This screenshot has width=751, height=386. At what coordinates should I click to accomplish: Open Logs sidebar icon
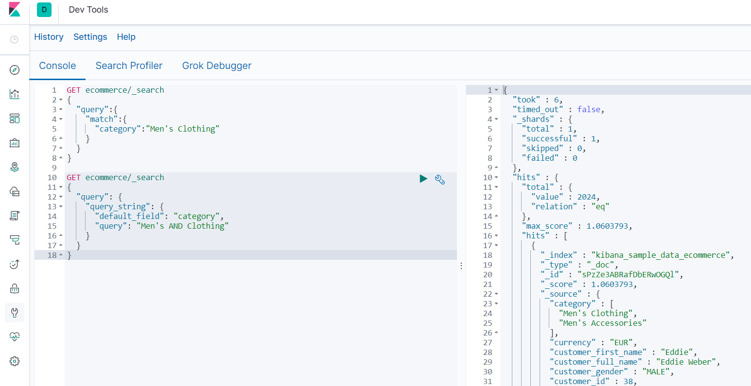point(15,216)
